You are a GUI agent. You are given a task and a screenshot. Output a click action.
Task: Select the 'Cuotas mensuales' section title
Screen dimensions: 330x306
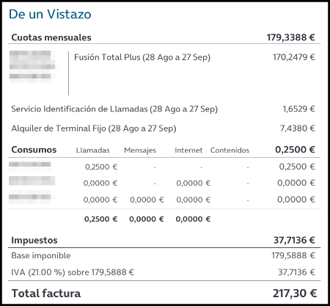(x=51, y=37)
